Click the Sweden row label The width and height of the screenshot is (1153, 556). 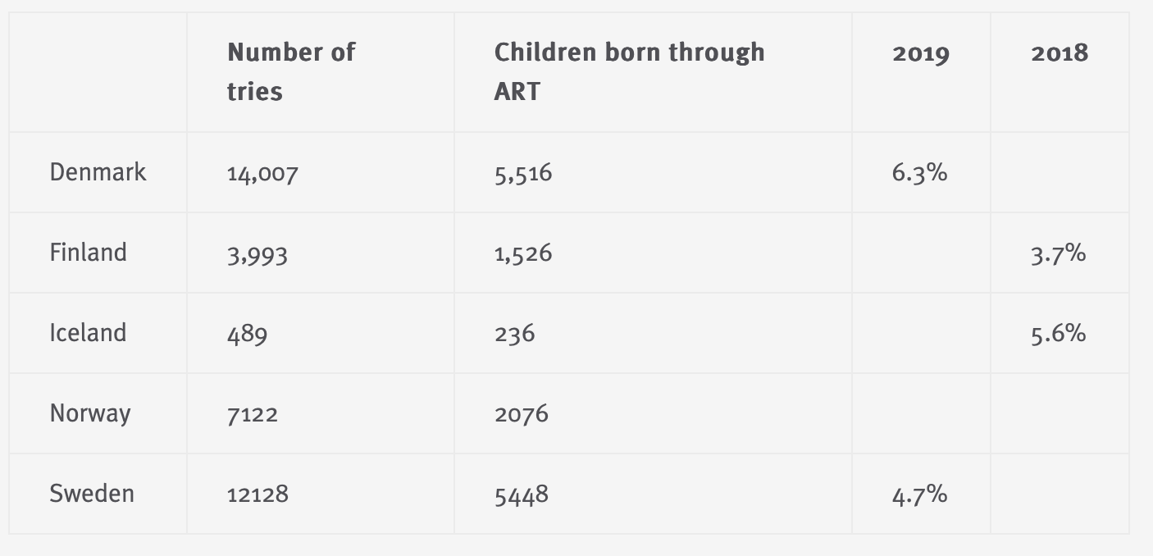(x=92, y=494)
